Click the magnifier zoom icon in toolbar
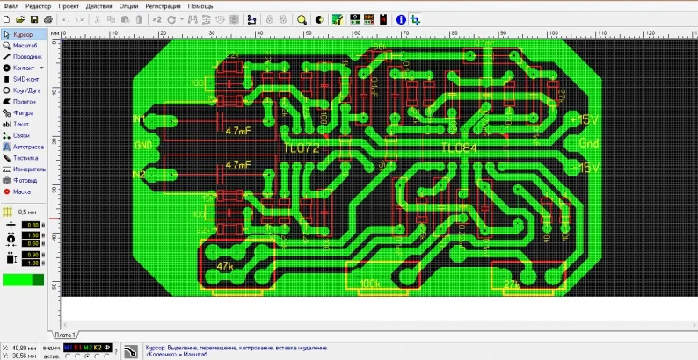Viewport: 698px width, 360px height. (302, 19)
